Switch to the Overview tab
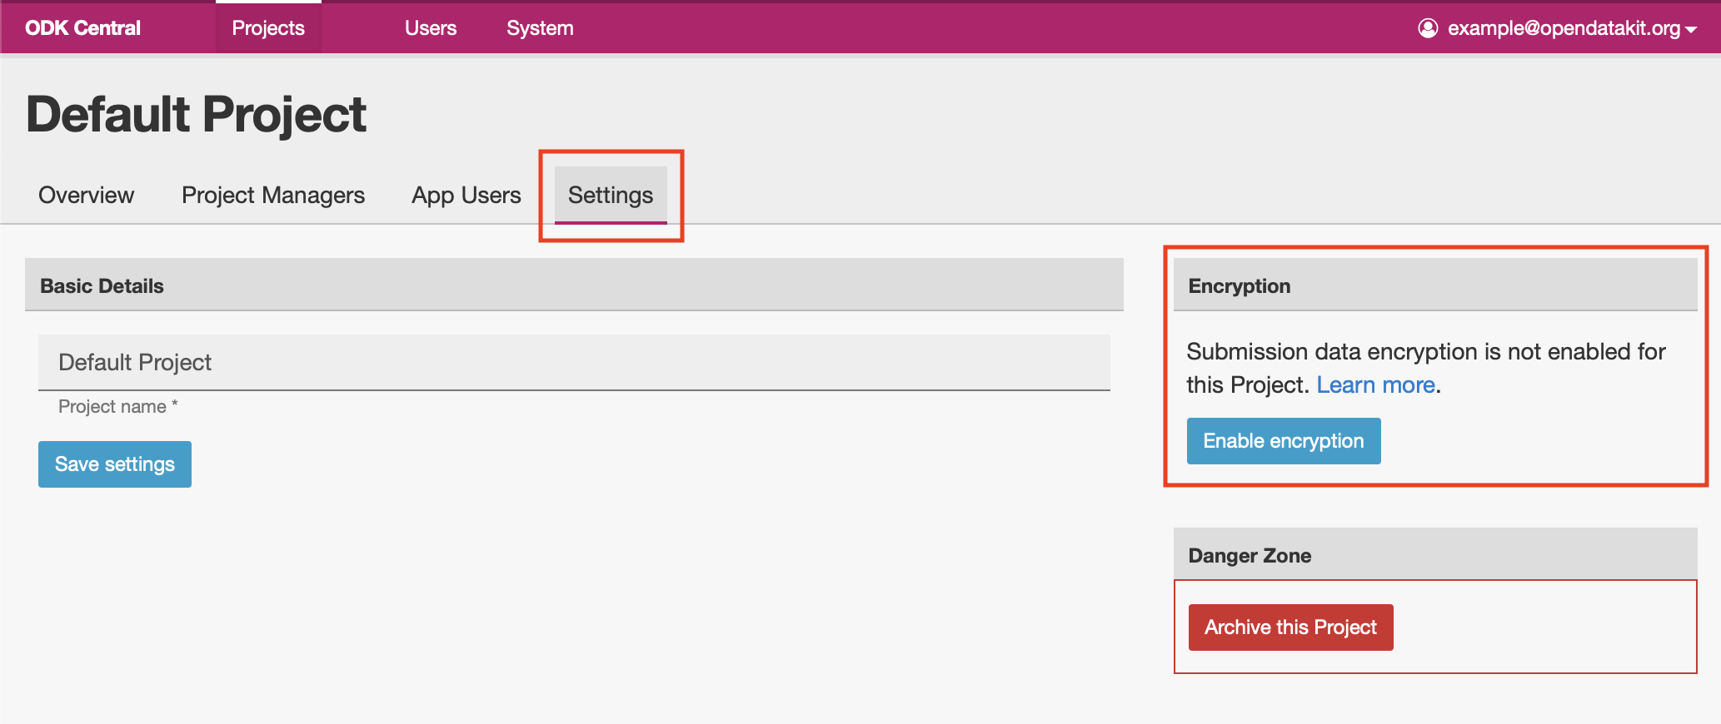The height and width of the screenshot is (724, 1721). [x=86, y=195]
